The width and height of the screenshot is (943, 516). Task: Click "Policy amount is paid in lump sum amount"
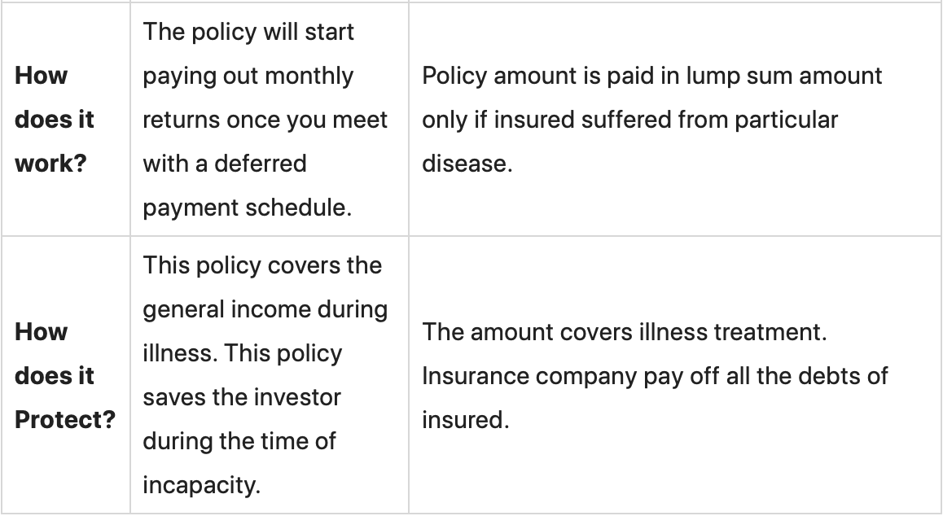651,77
